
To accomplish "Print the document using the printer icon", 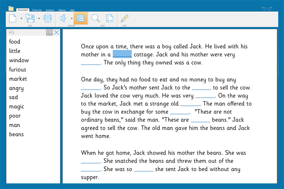I will 48,18.
